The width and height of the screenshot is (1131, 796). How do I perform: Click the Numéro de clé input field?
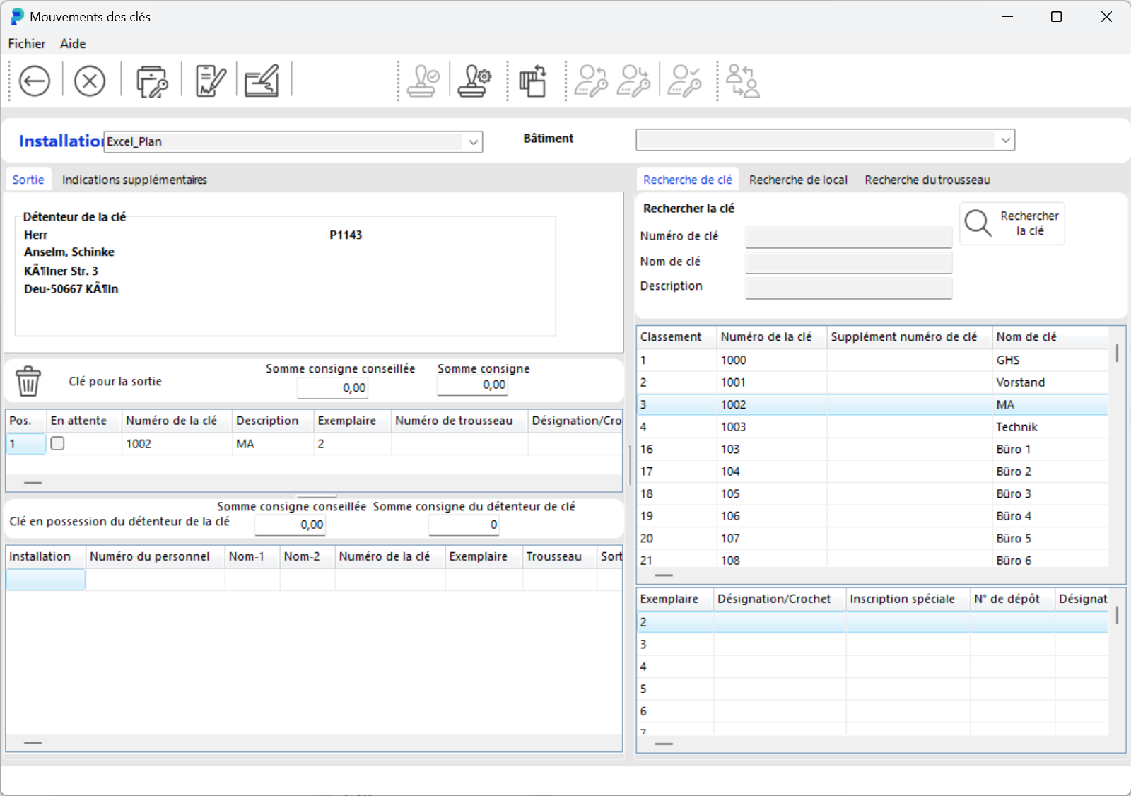[848, 237]
